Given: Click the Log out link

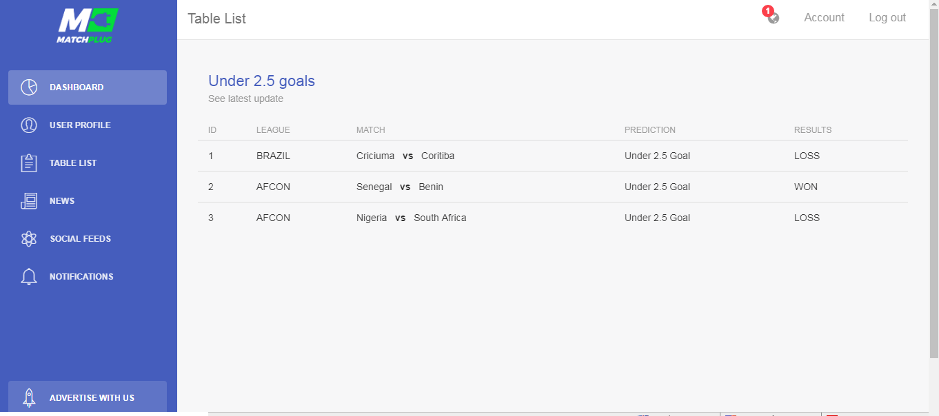Looking at the screenshot, I should [x=887, y=18].
